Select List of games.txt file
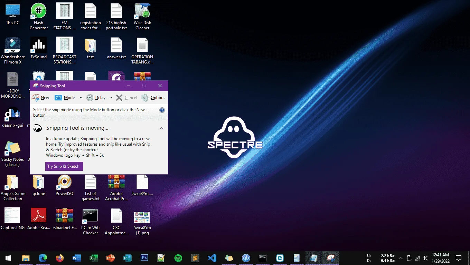 pos(91,188)
